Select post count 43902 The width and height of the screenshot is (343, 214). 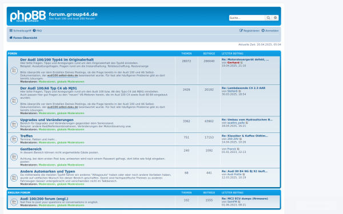(x=209, y=121)
